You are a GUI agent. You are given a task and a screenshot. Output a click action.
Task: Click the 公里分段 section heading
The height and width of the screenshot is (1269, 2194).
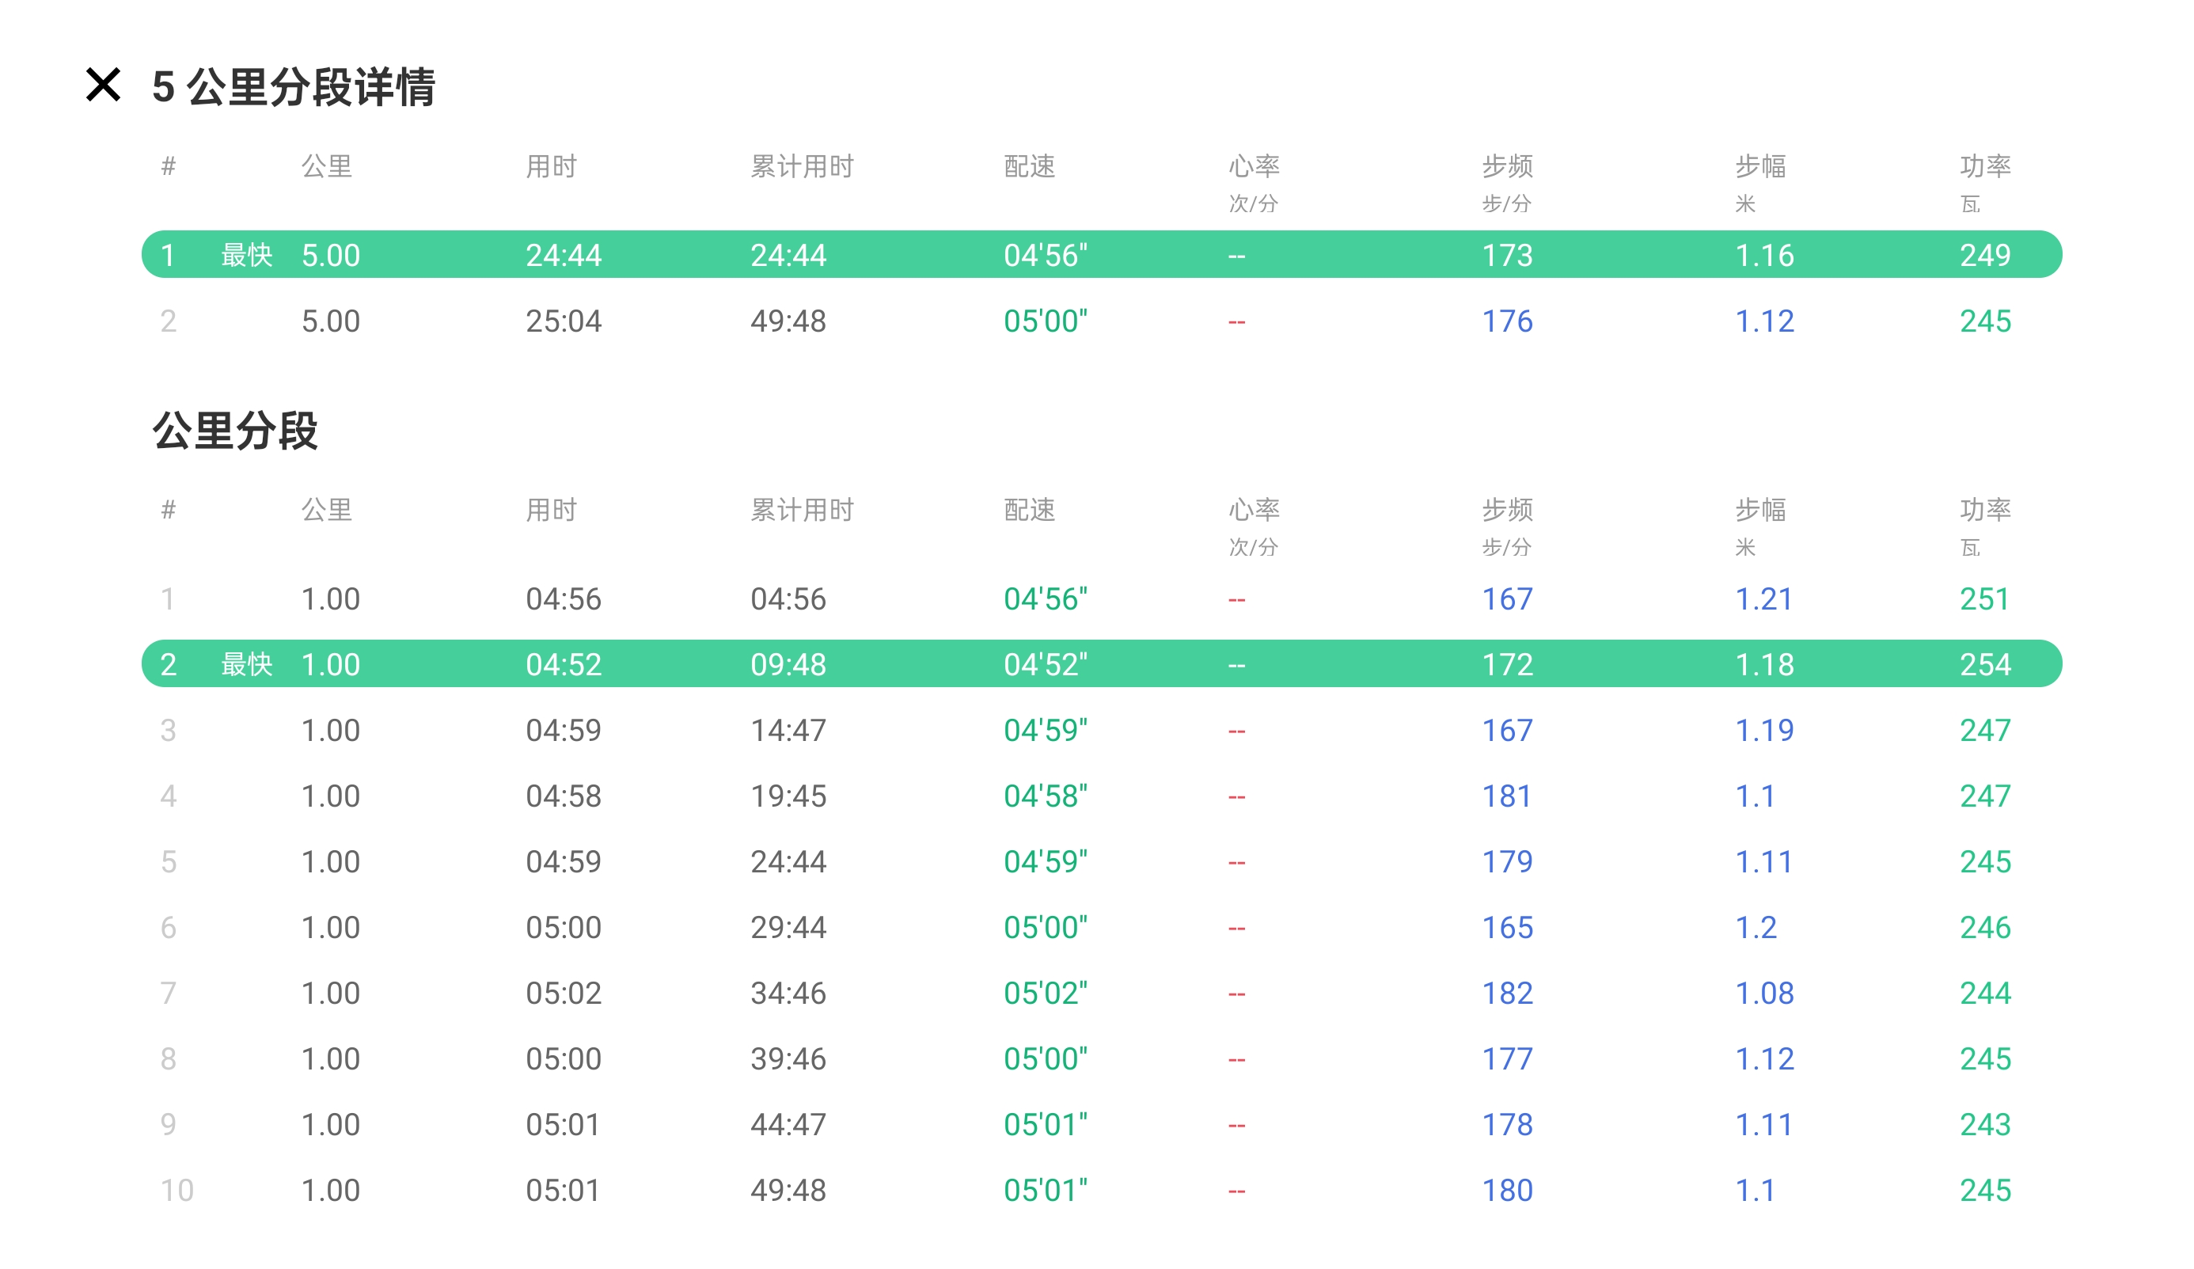235,431
